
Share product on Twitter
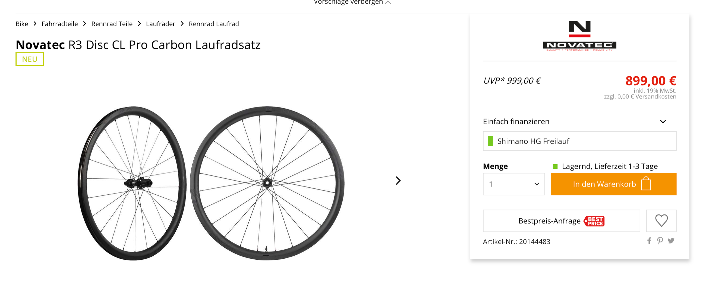click(671, 241)
